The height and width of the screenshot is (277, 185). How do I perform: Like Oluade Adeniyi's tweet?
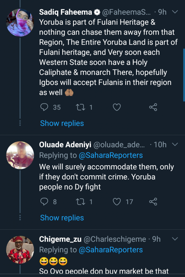(x=117, y=202)
